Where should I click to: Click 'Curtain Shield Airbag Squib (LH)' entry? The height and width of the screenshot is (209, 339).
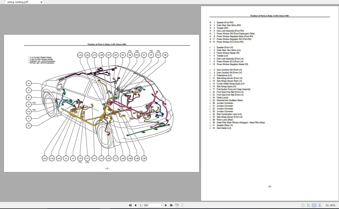(230, 84)
